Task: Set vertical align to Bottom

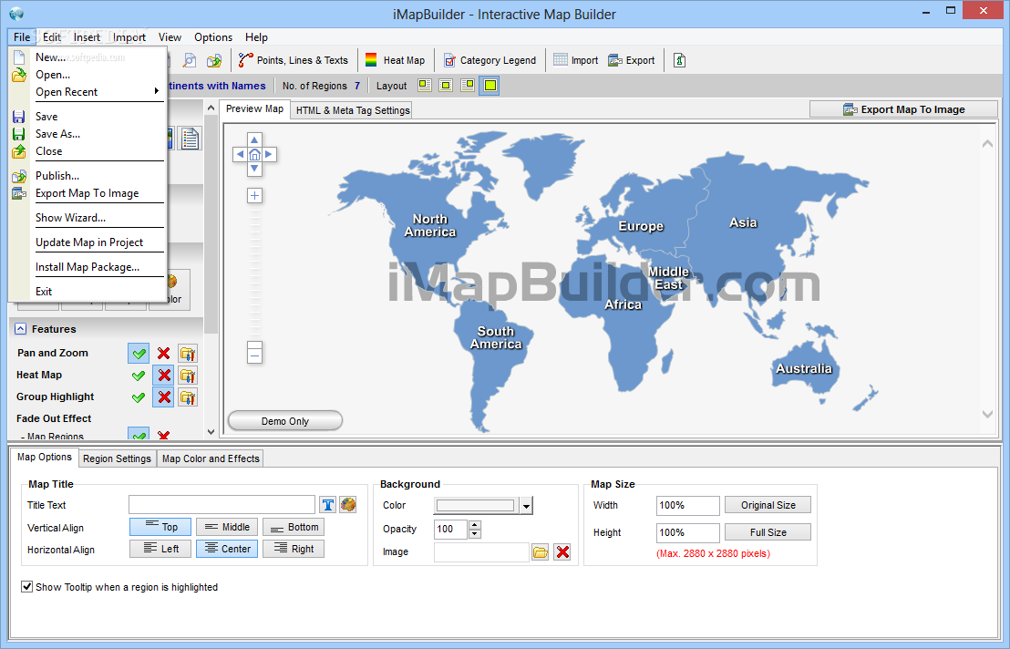Action: click(294, 527)
